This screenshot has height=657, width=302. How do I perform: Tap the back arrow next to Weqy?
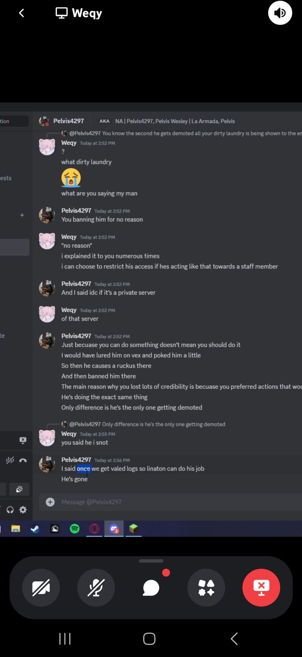21,13
